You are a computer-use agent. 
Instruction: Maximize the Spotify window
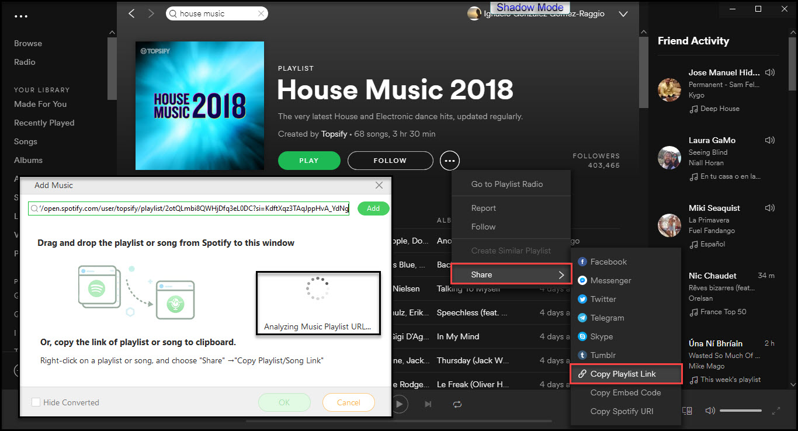click(758, 9)
